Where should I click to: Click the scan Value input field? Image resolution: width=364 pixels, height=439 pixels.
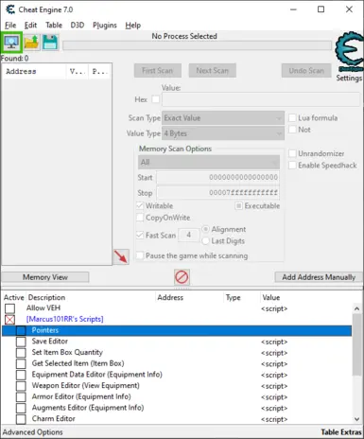tap(261, 99)
